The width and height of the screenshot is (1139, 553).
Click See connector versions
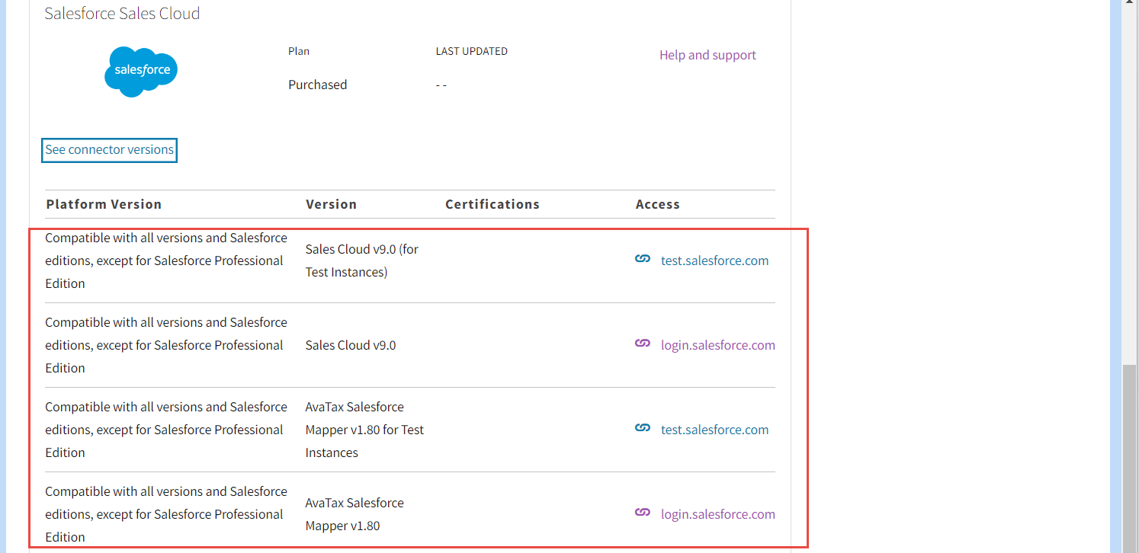point(109,150)
